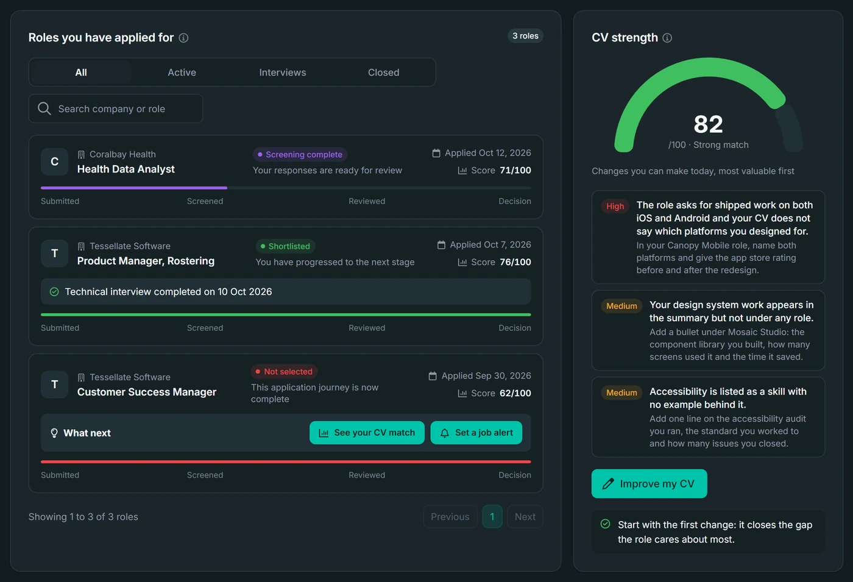Click lightbulb icon beside What next
The image size is (853, 582).
54,433
